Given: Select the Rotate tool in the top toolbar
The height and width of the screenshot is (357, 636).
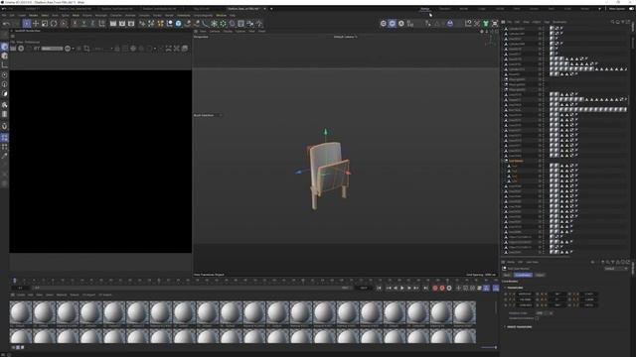Looking at the screenshot, I should [x=54, y=24].
